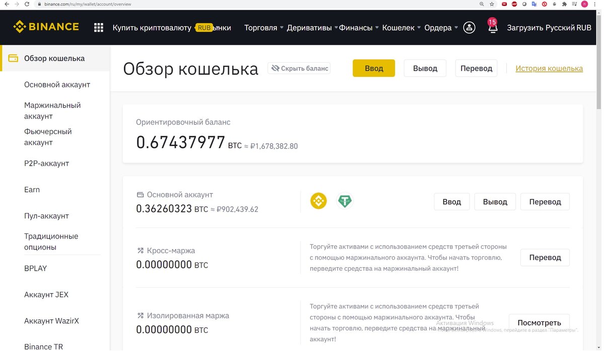Bookmark this page with the star
The height and width of the screenshot is (351, 604).
(492, 4)
